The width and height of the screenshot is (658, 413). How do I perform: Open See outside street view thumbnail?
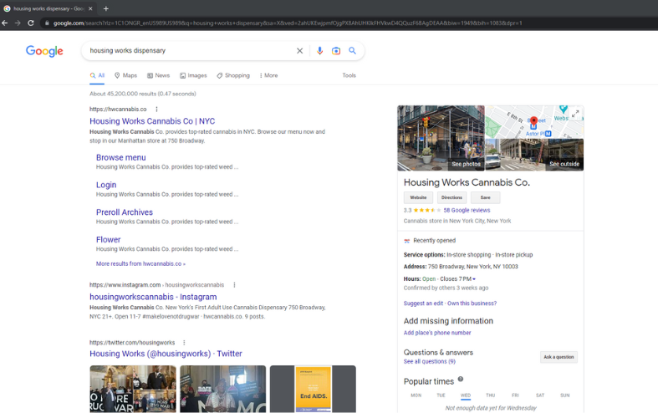coord(534,155)
